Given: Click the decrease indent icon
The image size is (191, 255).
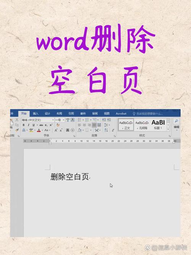Looking at the screenshot, I should (104, 120).
